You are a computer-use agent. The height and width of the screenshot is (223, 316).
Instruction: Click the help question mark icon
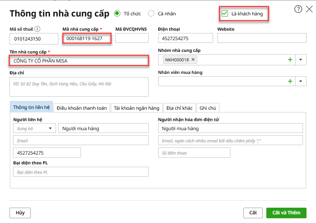298,9
